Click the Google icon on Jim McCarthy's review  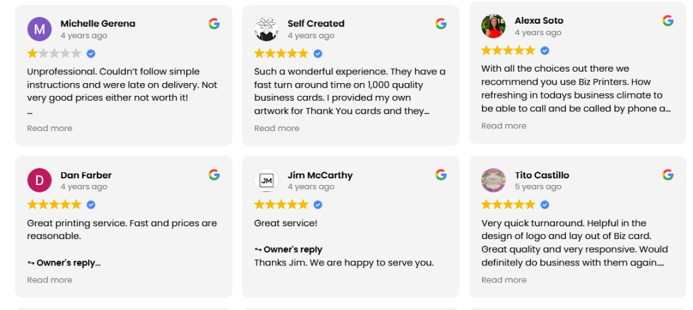click(441, 175)
